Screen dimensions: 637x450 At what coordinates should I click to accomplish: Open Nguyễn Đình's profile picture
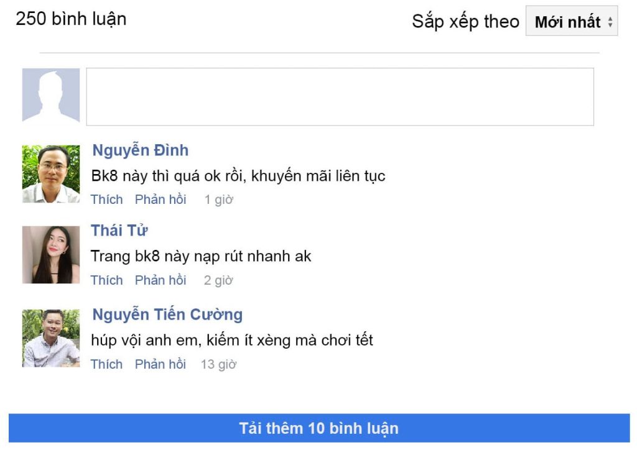tap(51, 174)
